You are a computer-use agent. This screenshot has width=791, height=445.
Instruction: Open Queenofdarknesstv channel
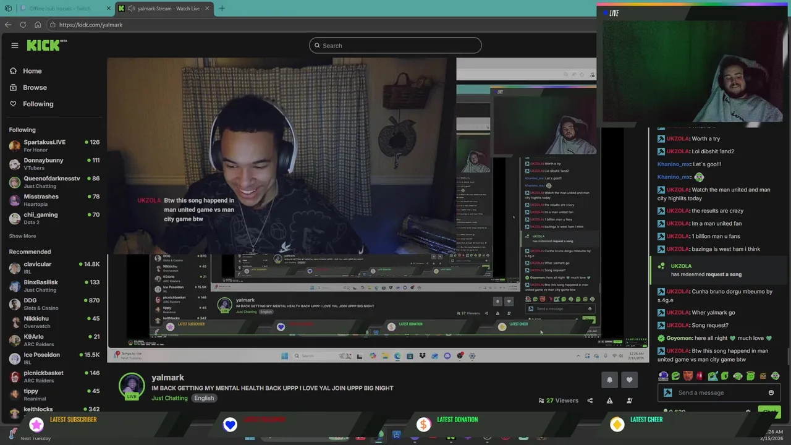54,182
